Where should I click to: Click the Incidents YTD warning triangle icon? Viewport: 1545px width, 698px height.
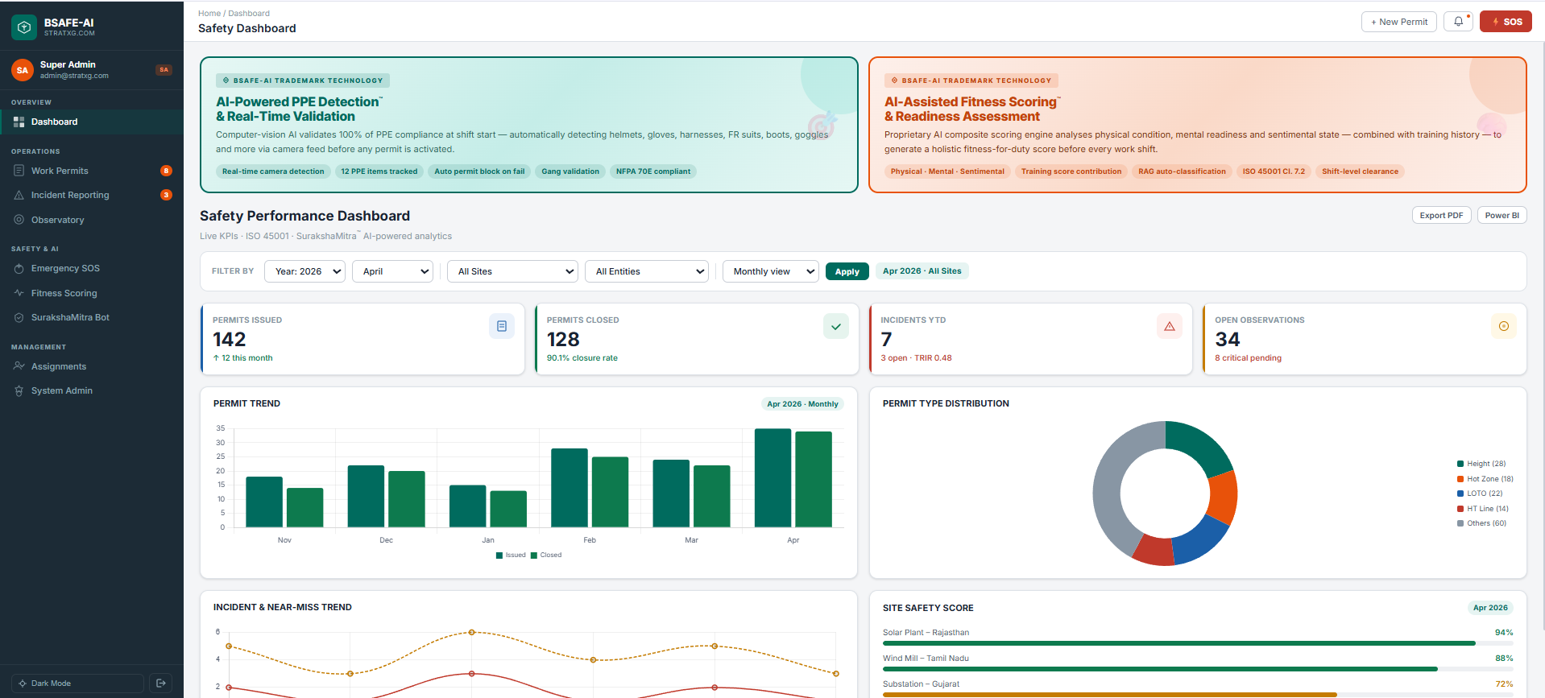1170,326
